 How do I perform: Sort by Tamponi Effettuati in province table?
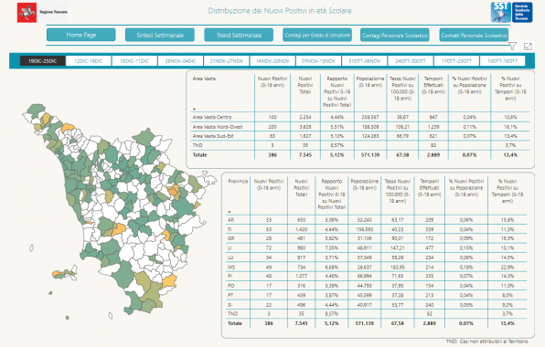(x=430, y=188)
